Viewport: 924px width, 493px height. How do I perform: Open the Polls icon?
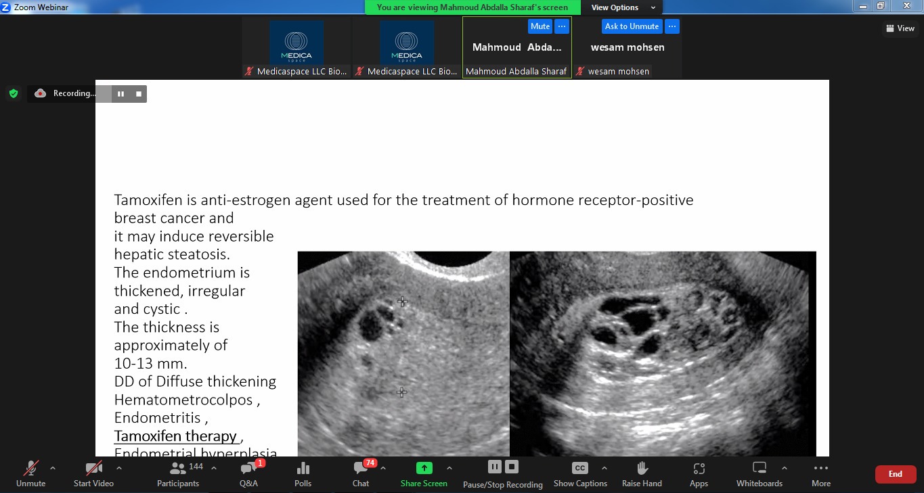[x=303, y=473]
